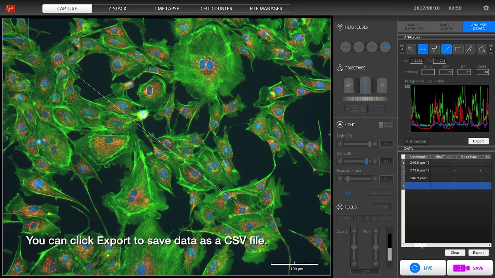Switch to the 20X objective
495x278 pixels.
(x=348, y=85)
